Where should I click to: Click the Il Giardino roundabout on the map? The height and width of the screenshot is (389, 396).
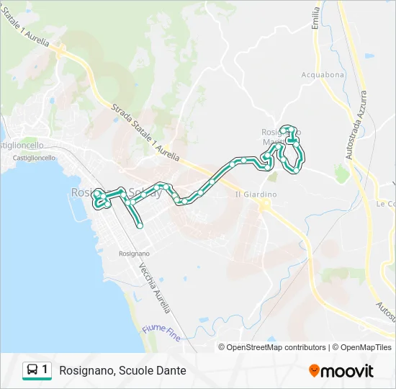pos(264,203)
